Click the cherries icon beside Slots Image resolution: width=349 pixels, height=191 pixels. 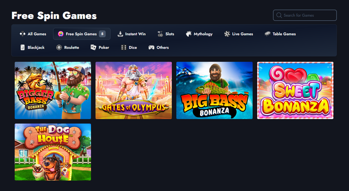(160, 34)
